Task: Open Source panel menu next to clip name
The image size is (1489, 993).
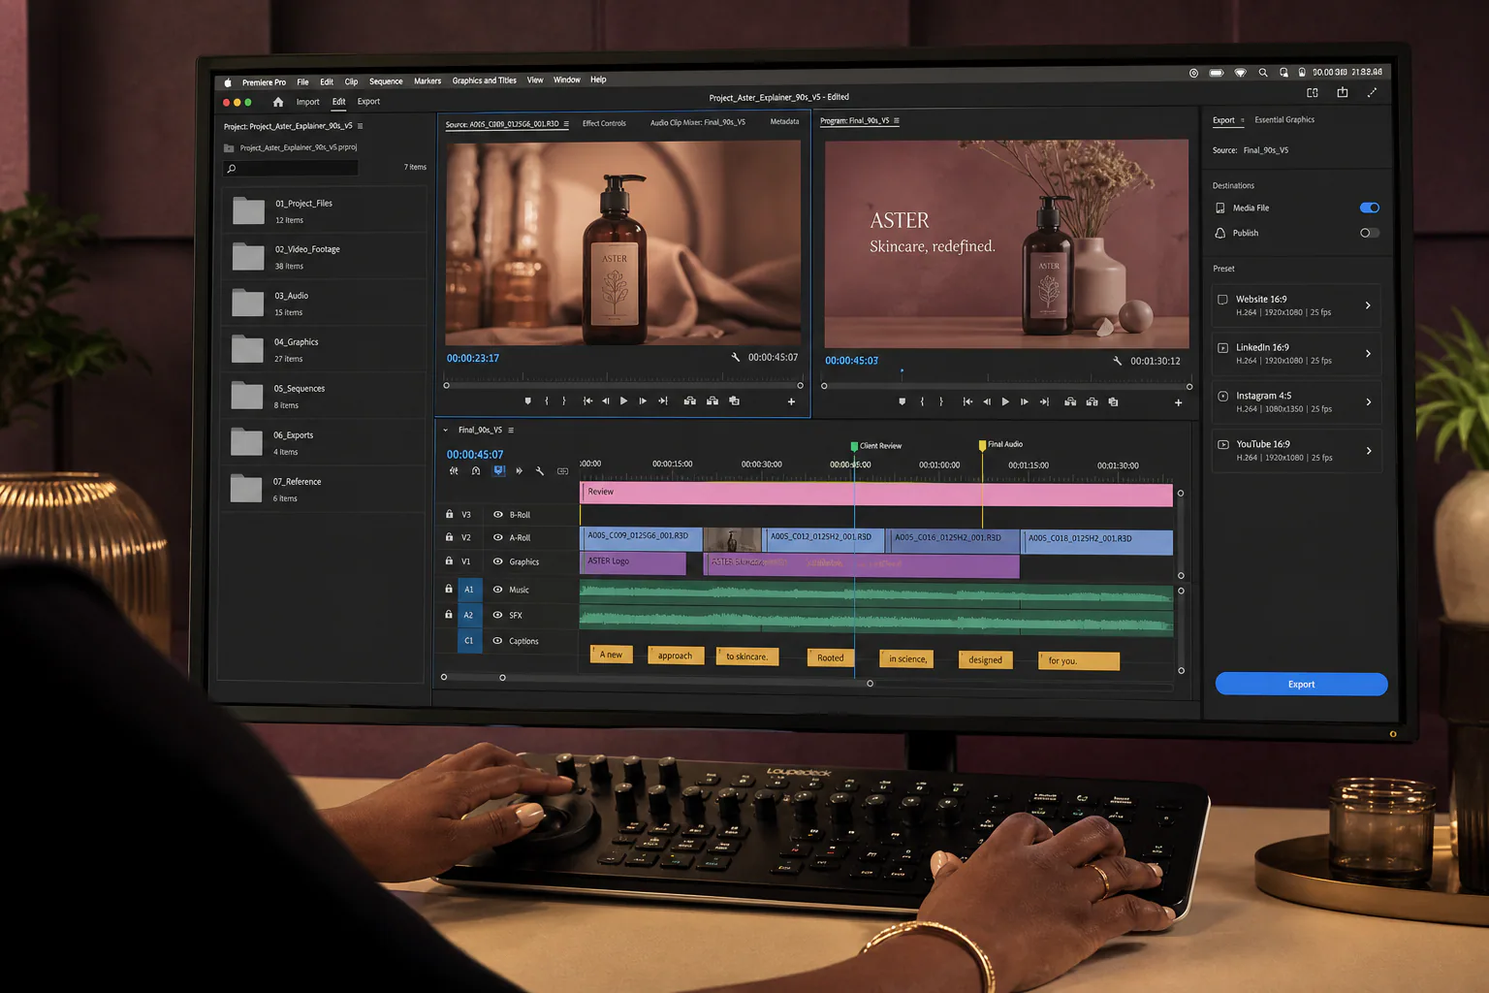Action: 566,124
